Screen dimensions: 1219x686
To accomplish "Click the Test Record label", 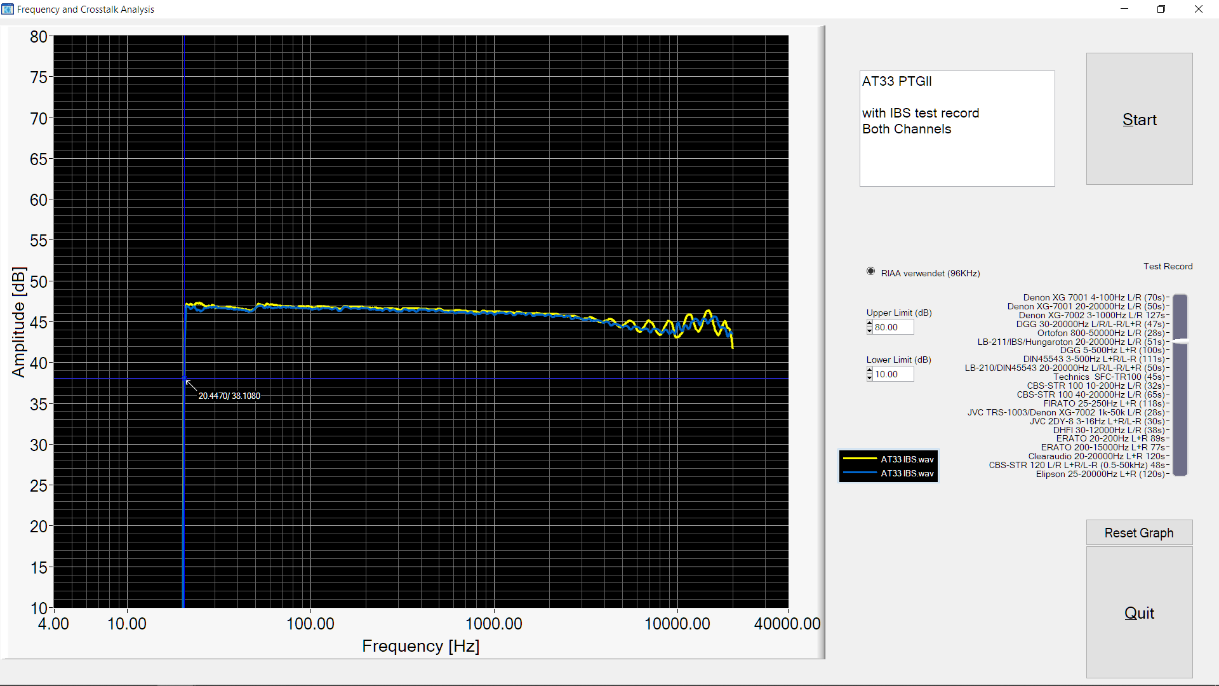I will coord(1168,266).
